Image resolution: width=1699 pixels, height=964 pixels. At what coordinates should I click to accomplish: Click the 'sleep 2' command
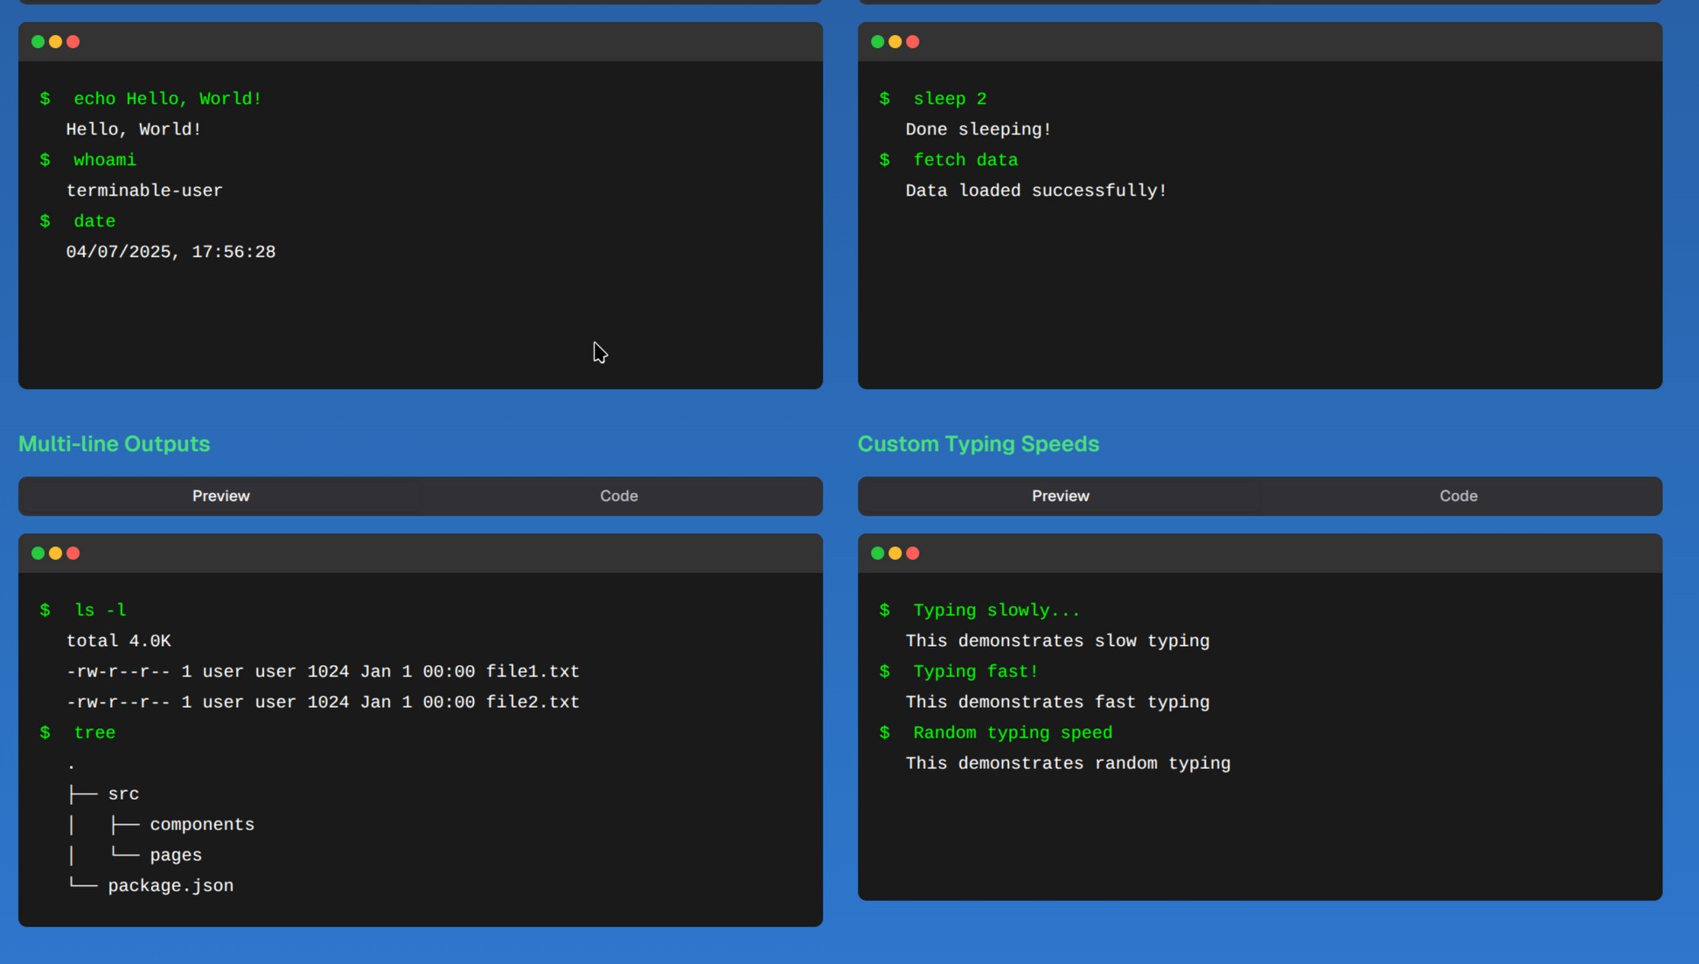coord(950,99)
